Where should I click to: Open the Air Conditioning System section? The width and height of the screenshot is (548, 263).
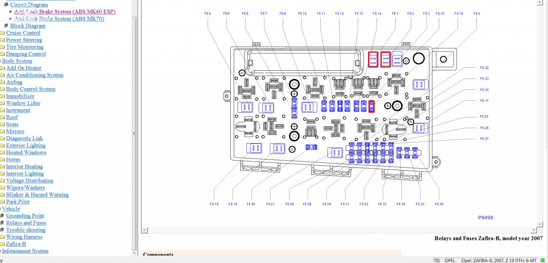point(35,75)
